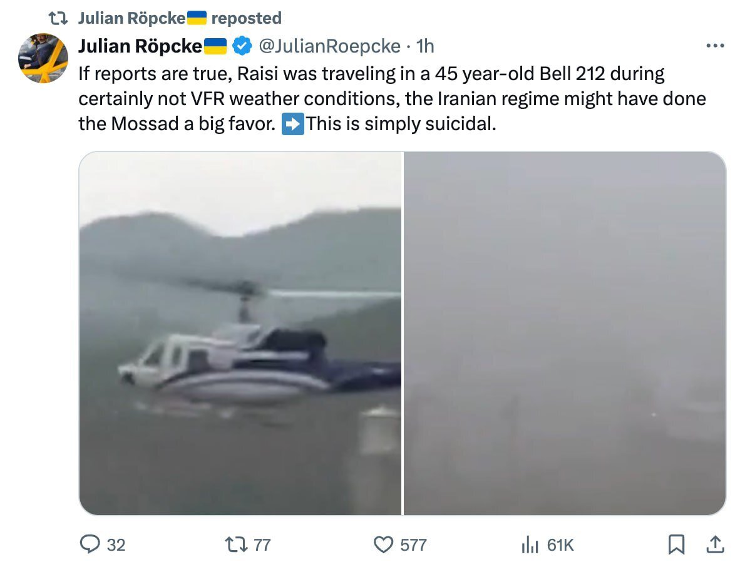Open Julian Röpcke's profile avatar

(x=43, y=58)
